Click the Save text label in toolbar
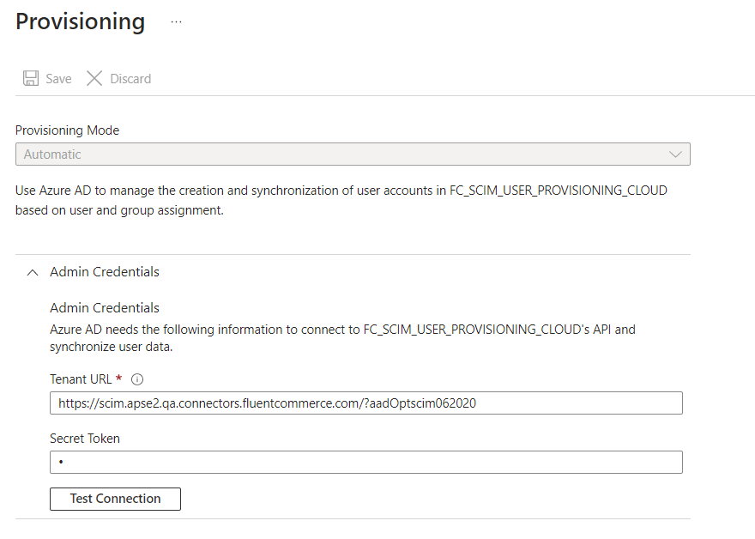The height and width of the screenshot is (539, 755). point(58,79)
